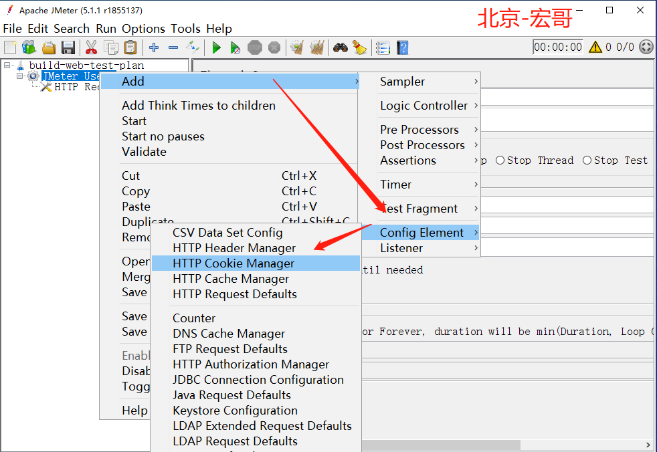657x452 pixels.
Task: Choose Keystore Configuration
Action: point(256,411)
